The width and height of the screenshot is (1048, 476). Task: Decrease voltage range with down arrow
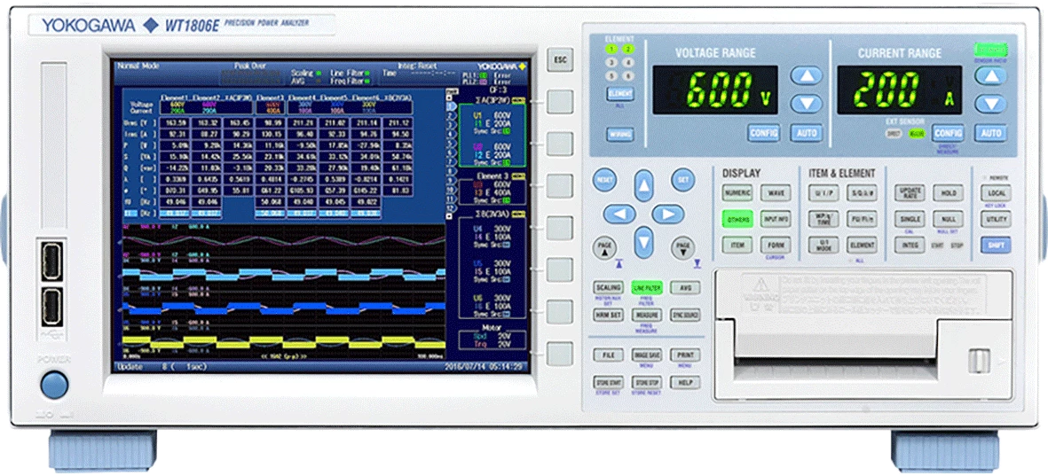pos(807,104)
